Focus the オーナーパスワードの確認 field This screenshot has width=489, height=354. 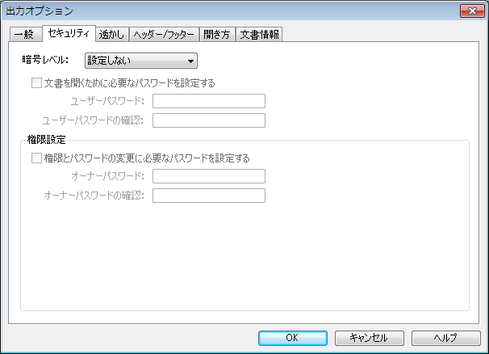click(x=209, y=196)
